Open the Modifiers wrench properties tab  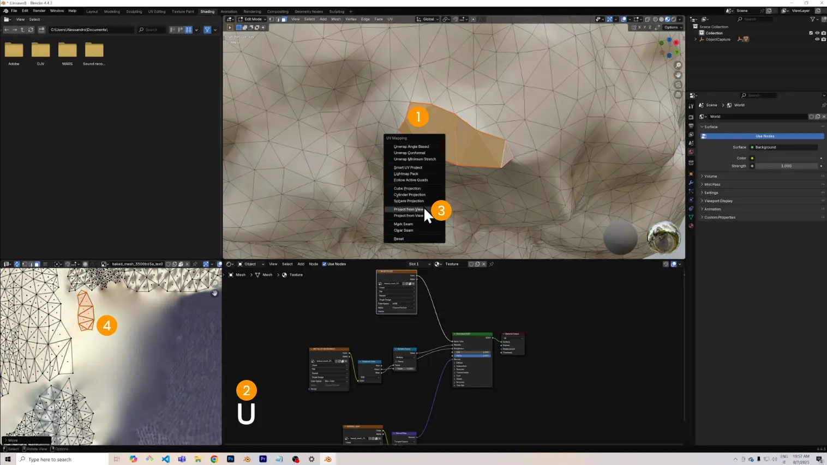coord(691,183)
